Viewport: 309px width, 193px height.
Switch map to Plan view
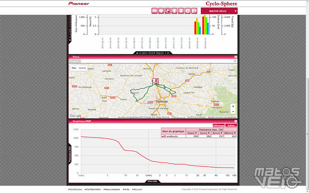click(74, 68)
